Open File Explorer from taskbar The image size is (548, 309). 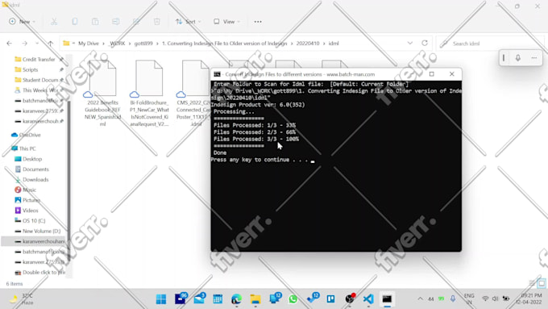click(x=255, y=299)
